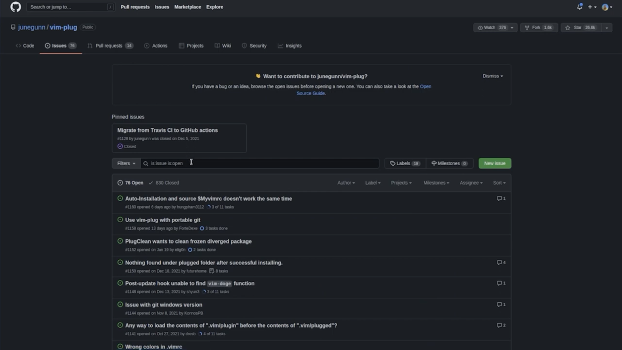
Task: Open comments on Issue with git windows version
Action: [501, 304]
